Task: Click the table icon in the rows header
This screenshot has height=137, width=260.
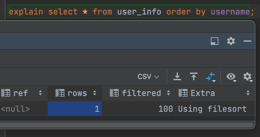Action: click(60, 93)
